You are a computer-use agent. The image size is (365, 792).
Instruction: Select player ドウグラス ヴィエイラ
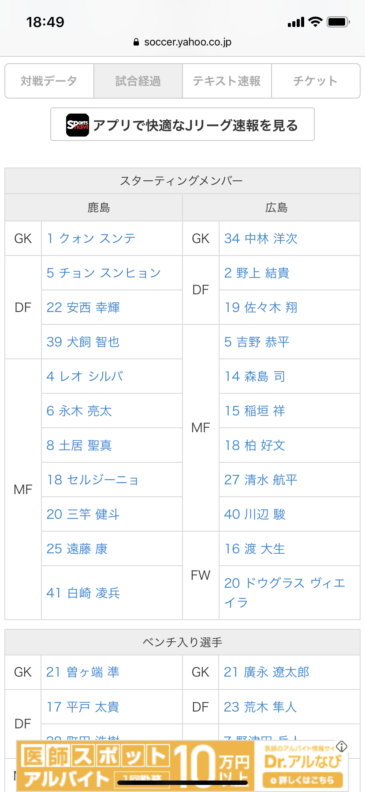pos(284,583)
